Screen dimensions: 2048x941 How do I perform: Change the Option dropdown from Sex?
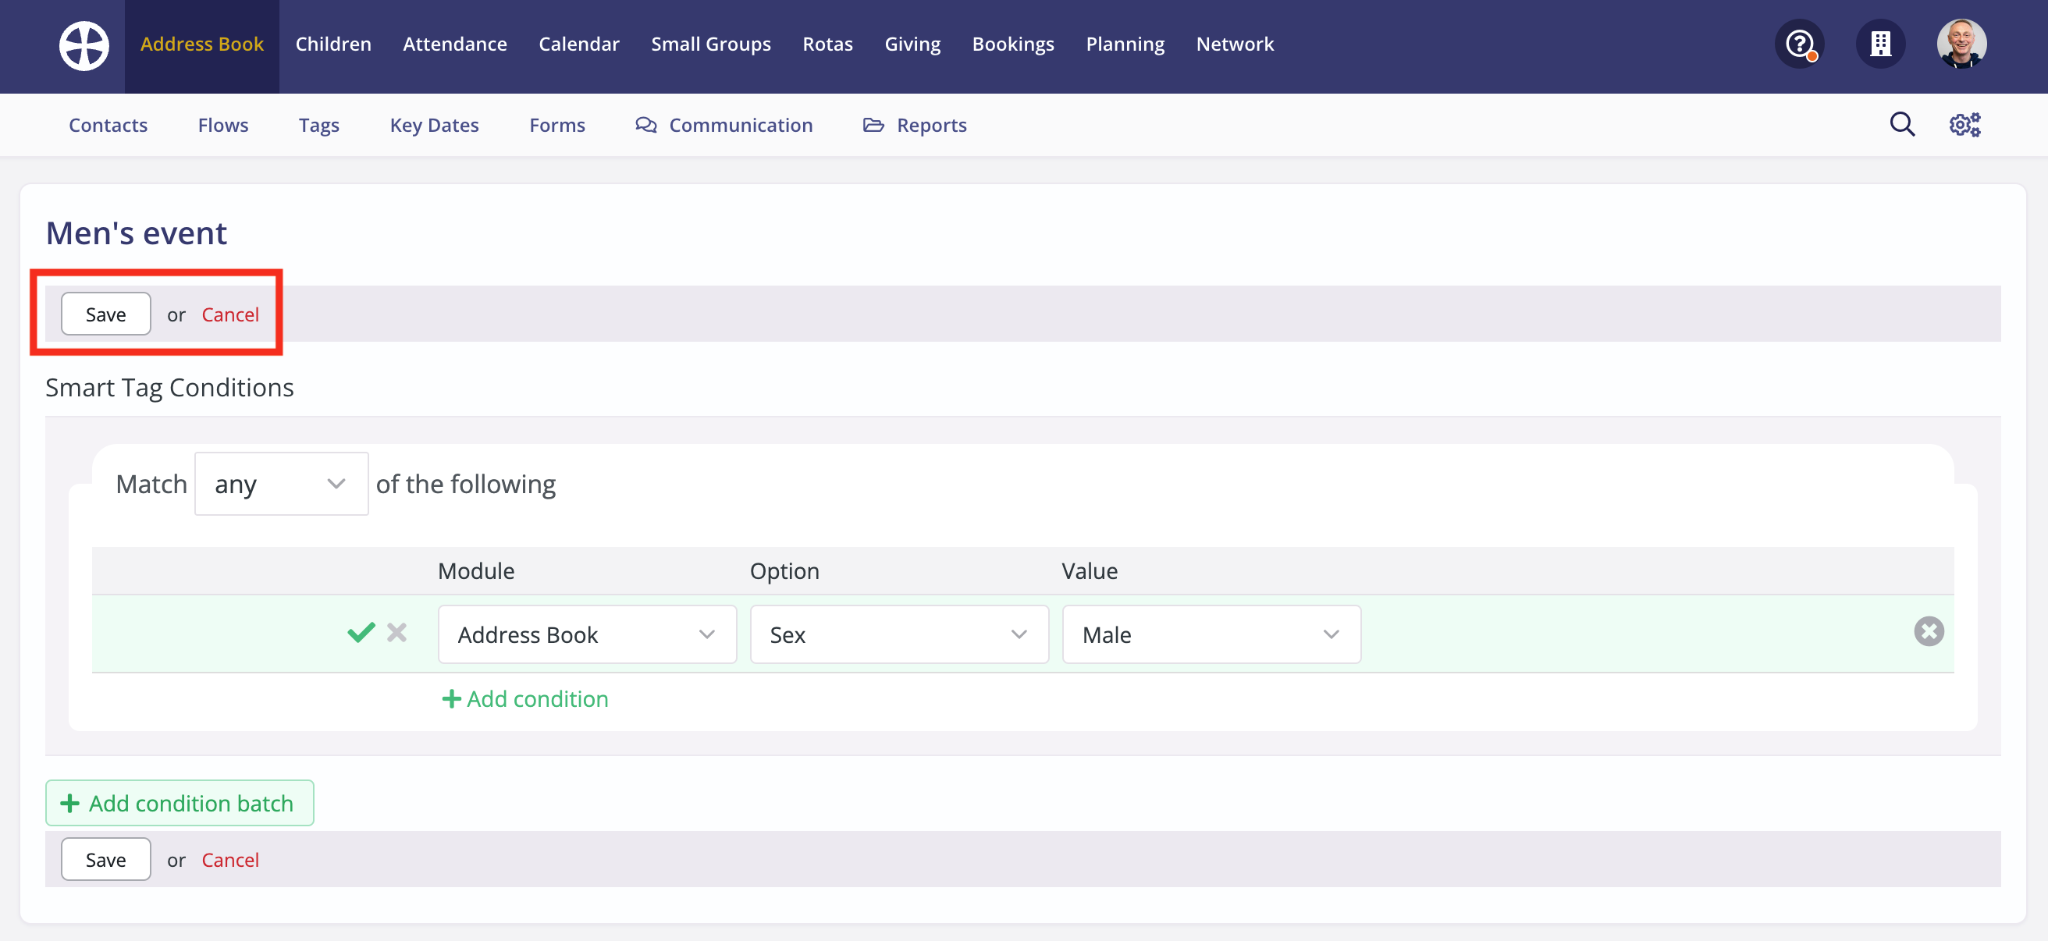click(x=898, y=634)
